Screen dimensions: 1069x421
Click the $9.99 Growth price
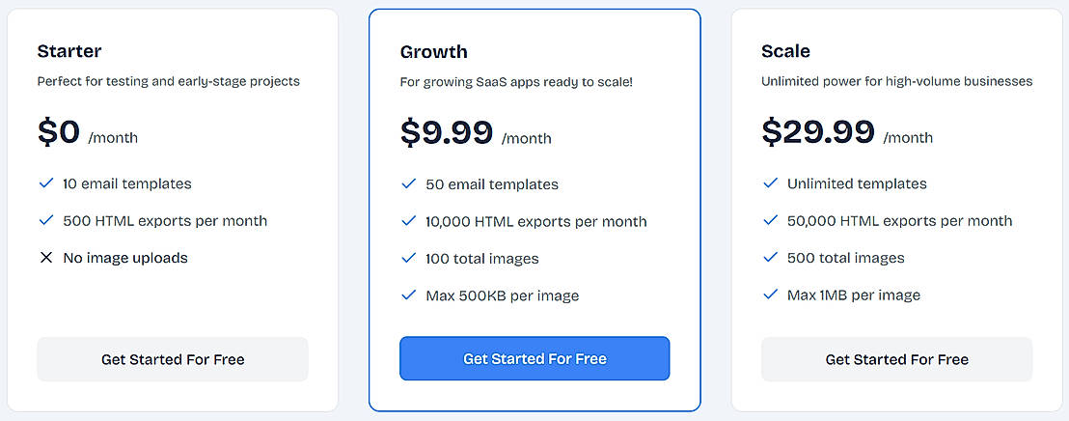point(447,132)
